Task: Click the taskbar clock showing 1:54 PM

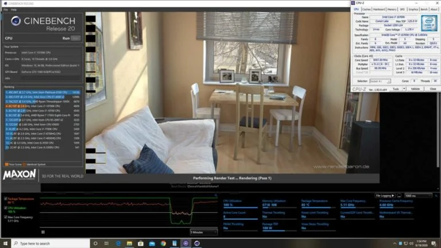Action: coord(421,243)
